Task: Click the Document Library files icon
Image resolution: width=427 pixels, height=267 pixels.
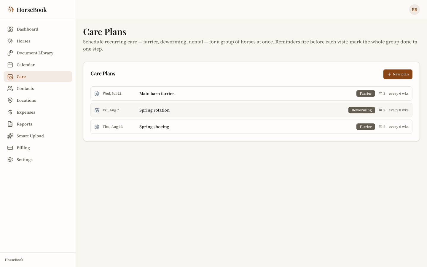Action: [x=10, y=53]
